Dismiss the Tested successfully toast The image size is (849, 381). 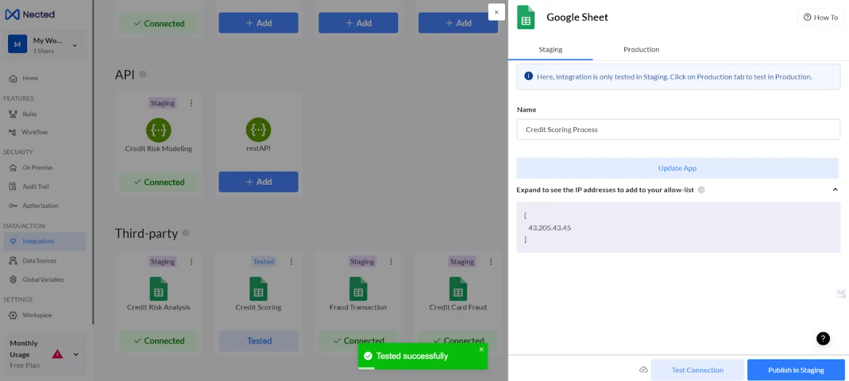(x=481, y=350)
